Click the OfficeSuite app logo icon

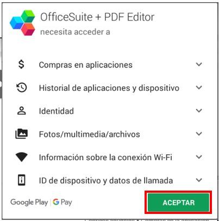tap(22, 23)
